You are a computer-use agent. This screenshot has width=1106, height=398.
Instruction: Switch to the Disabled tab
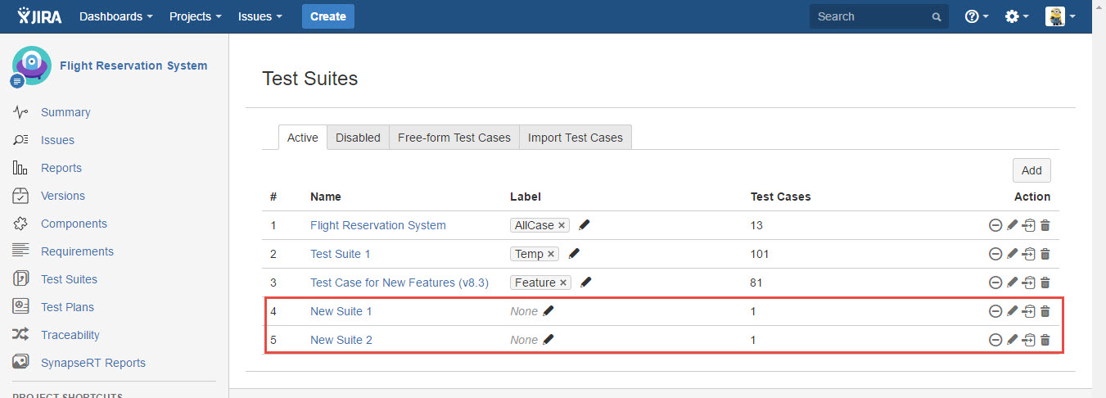[358, 138]
